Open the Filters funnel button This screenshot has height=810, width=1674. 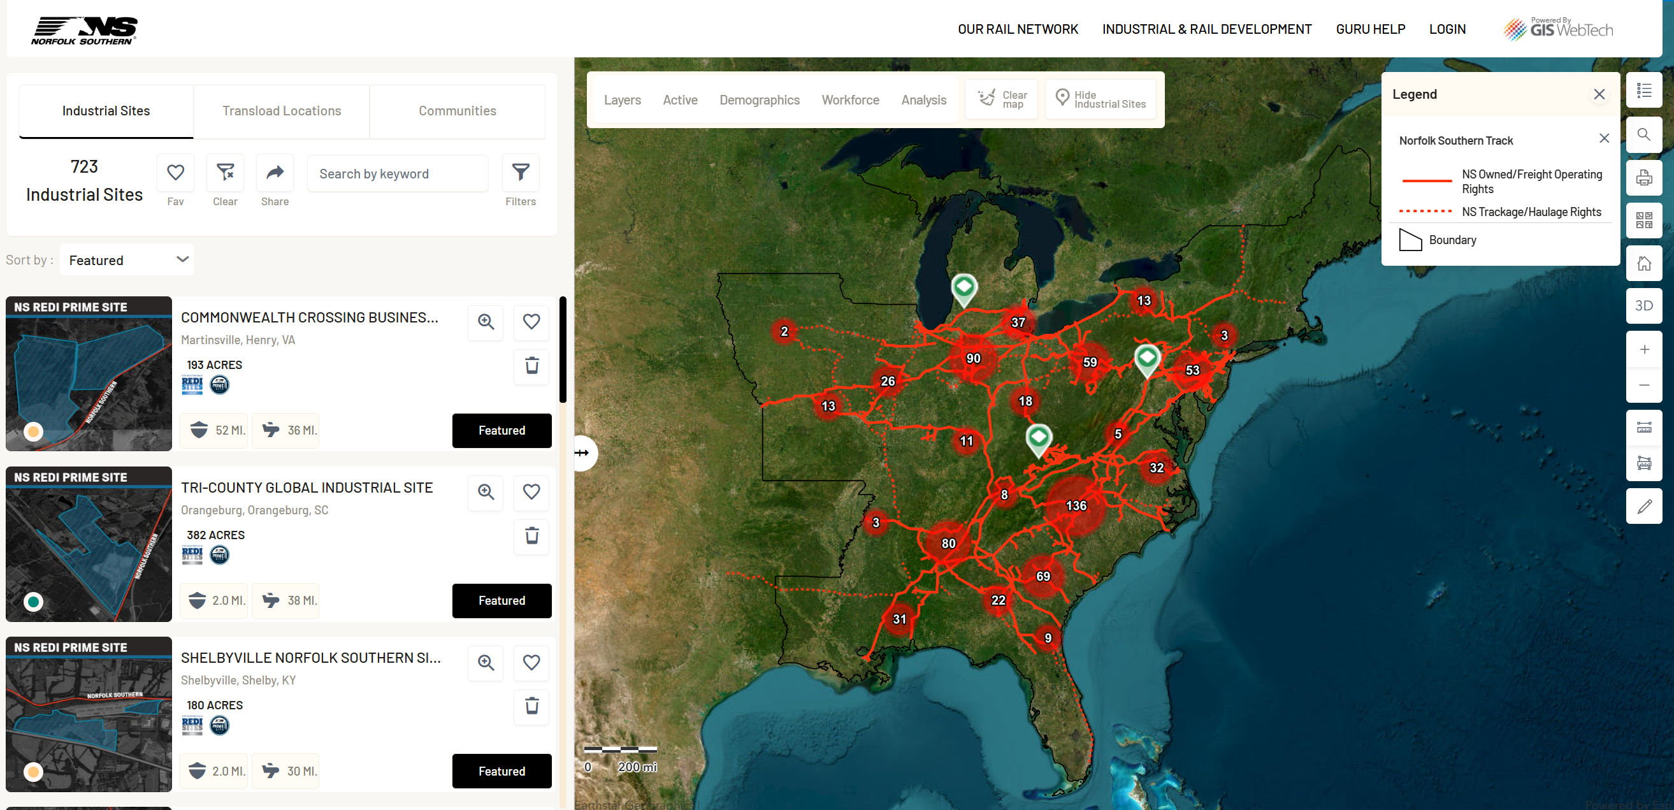coord(521,173)
